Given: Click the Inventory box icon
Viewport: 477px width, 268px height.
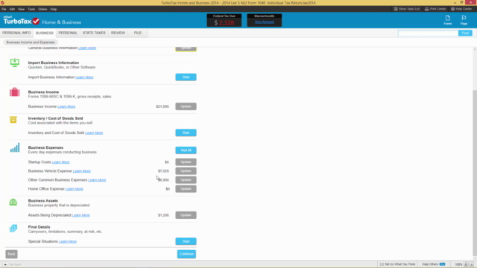Looking at the screenshot, I should click(x=13, y=120).
